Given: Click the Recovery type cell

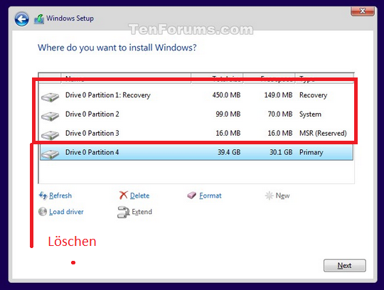Looking at the screenshot, I should [313, 95].
